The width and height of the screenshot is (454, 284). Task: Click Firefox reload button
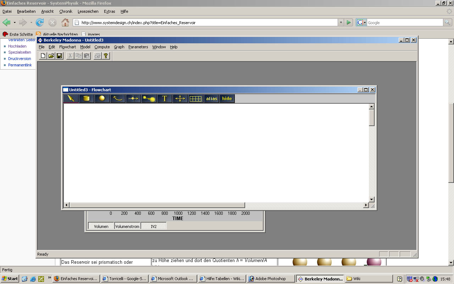pos(40,22)
